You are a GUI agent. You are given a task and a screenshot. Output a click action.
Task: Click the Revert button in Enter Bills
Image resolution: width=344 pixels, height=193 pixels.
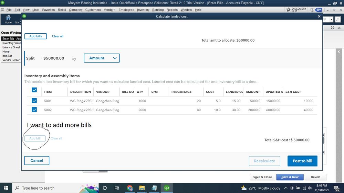315,177
